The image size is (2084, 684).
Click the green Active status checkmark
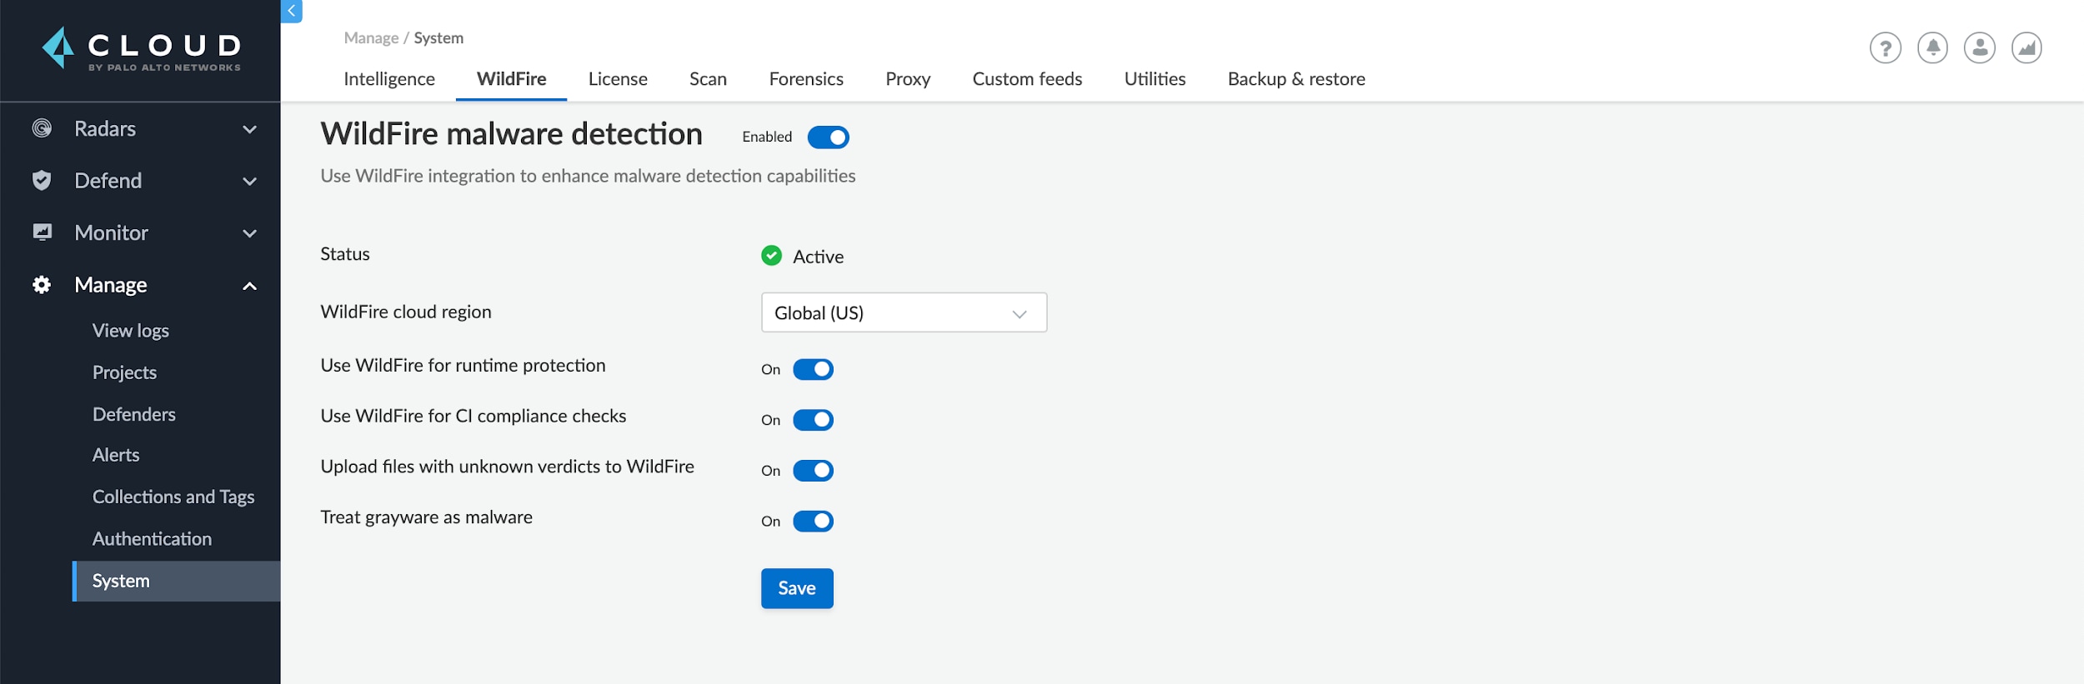[772, 256]
